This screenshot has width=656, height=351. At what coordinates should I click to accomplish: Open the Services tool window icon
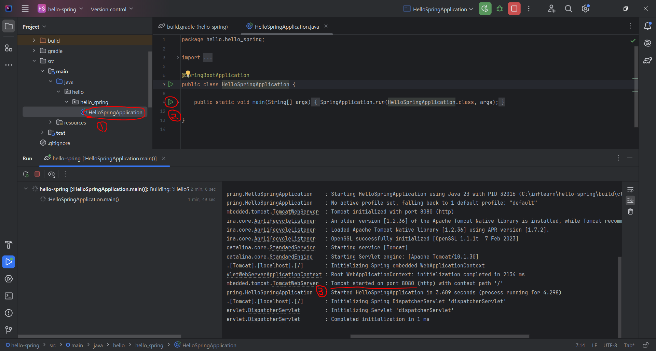click(x=9, y=279)
